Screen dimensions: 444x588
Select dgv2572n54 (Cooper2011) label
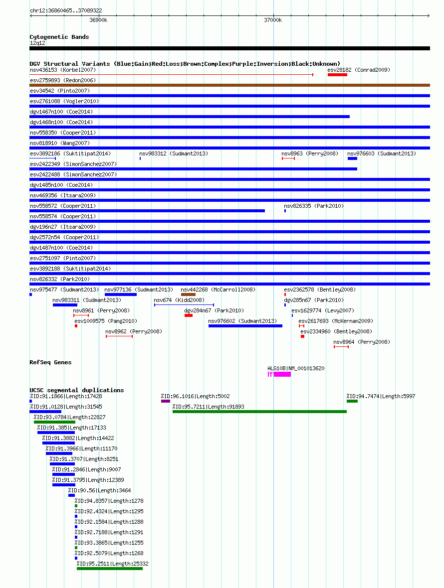64,238
